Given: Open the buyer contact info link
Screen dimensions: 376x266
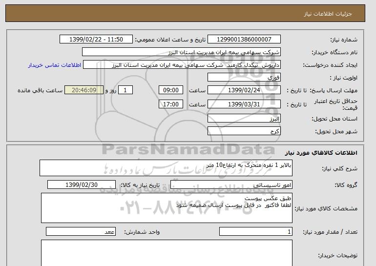Looking at the screenshot, I should (55, 65).
